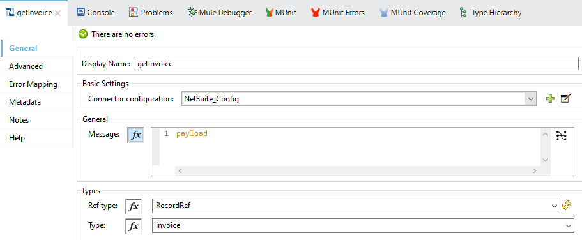Open the Message expression mapping view
Viewport: 582px width, 240px height.
(562, 136)
